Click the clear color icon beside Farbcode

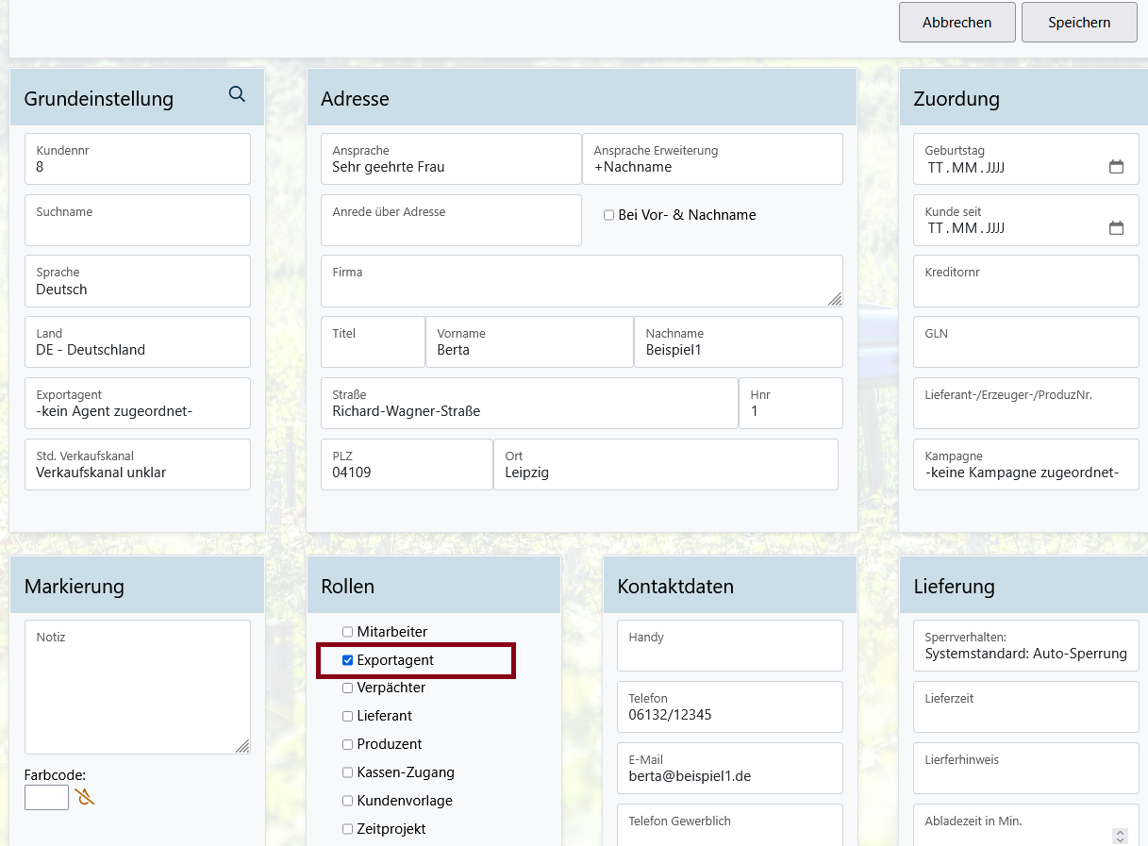click(x=85, y=797)
